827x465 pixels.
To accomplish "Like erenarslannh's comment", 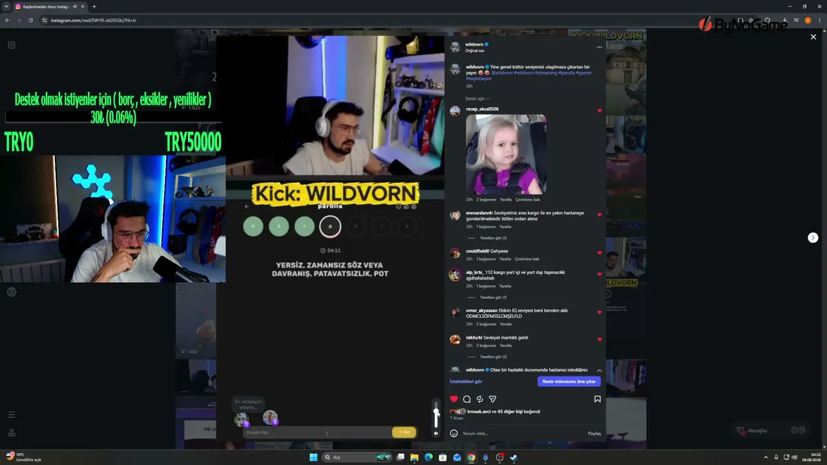I will [x=600, y=214].
